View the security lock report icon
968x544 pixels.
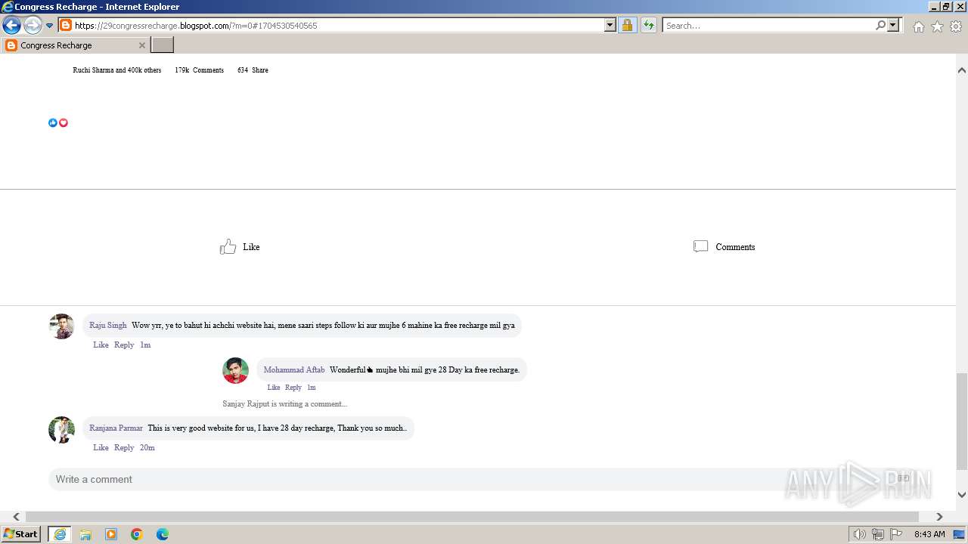point(627,26)
